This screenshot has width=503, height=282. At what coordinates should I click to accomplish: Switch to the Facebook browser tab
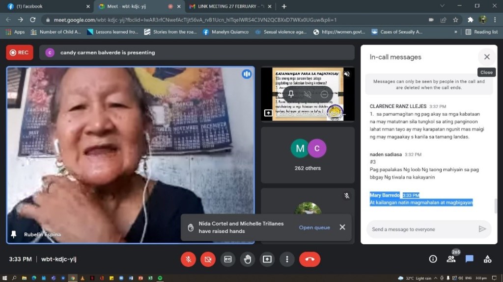click(x=47, y=6)
